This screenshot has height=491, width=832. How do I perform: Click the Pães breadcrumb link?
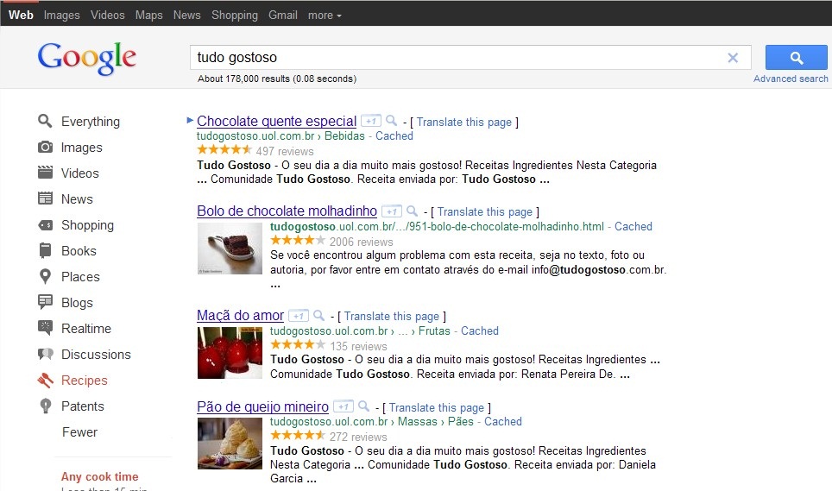point(461,422)
